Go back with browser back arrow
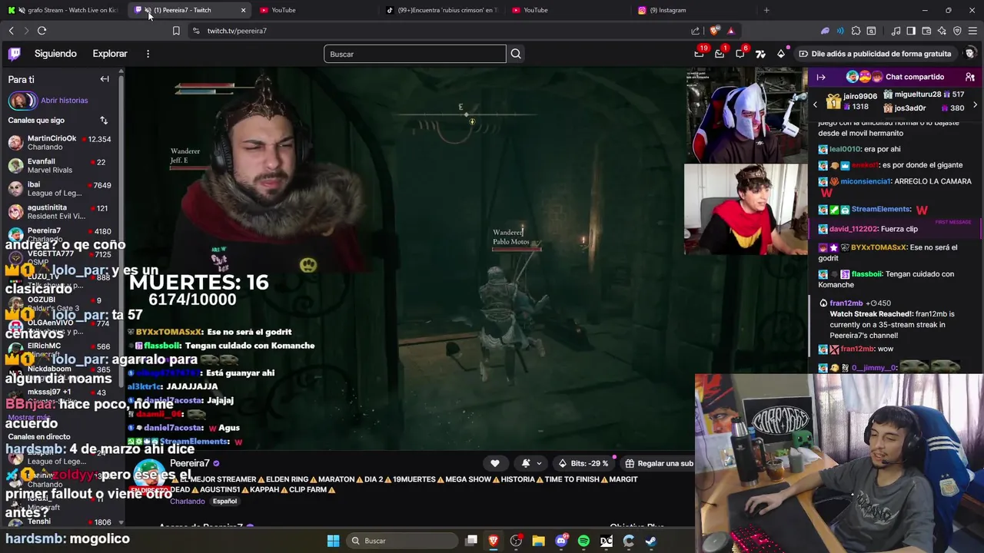 (x=11, y=31)
